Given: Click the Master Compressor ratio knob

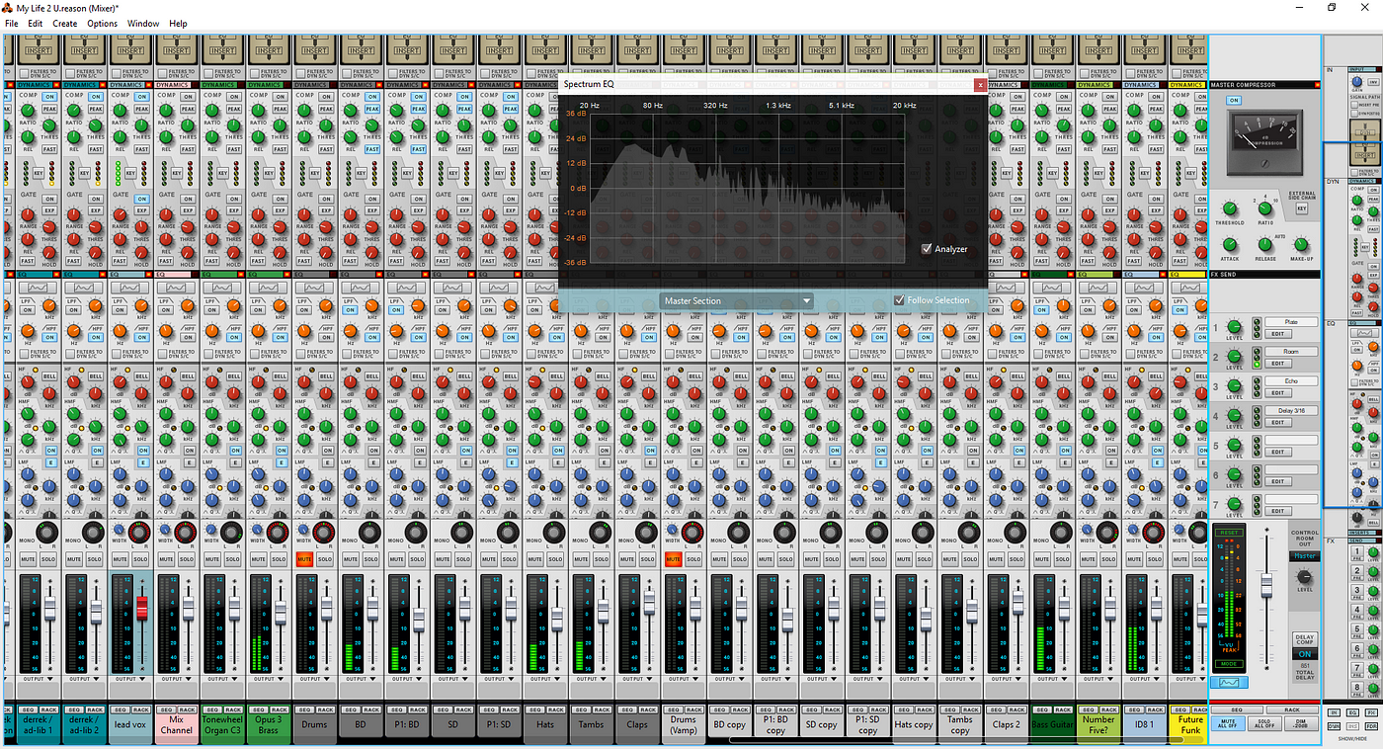Looking at the screenshot, I should tap(1265, 209).
